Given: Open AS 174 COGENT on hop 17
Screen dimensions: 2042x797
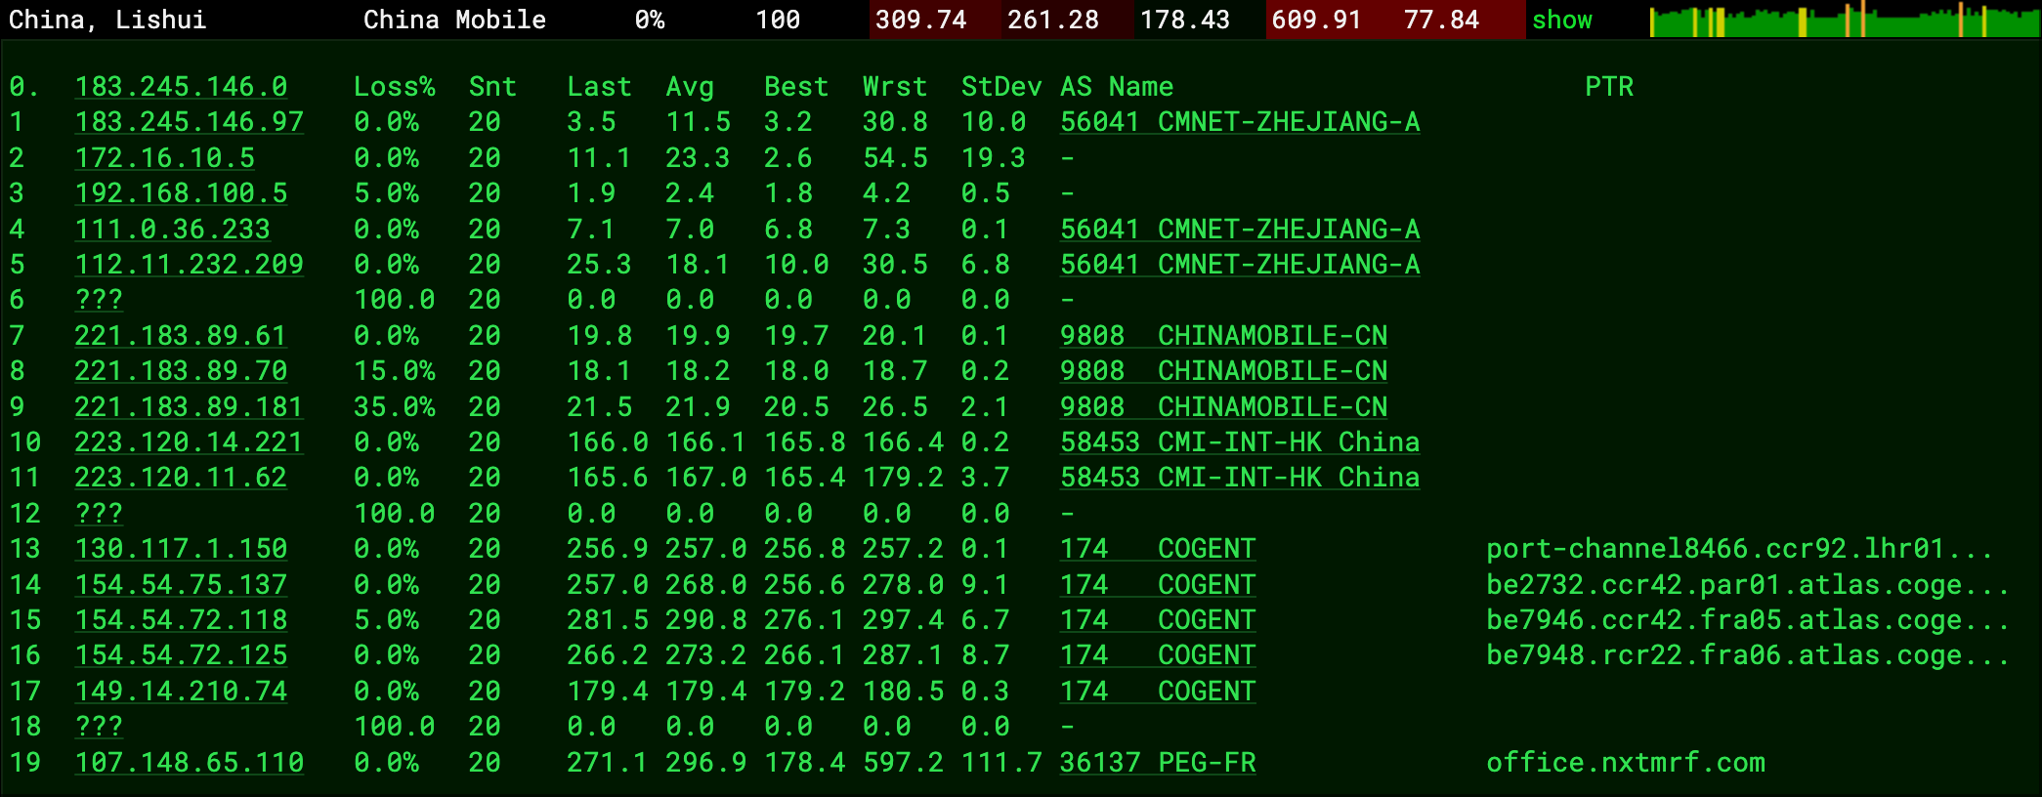Looking at the screenshot, I should [1158, 692].
